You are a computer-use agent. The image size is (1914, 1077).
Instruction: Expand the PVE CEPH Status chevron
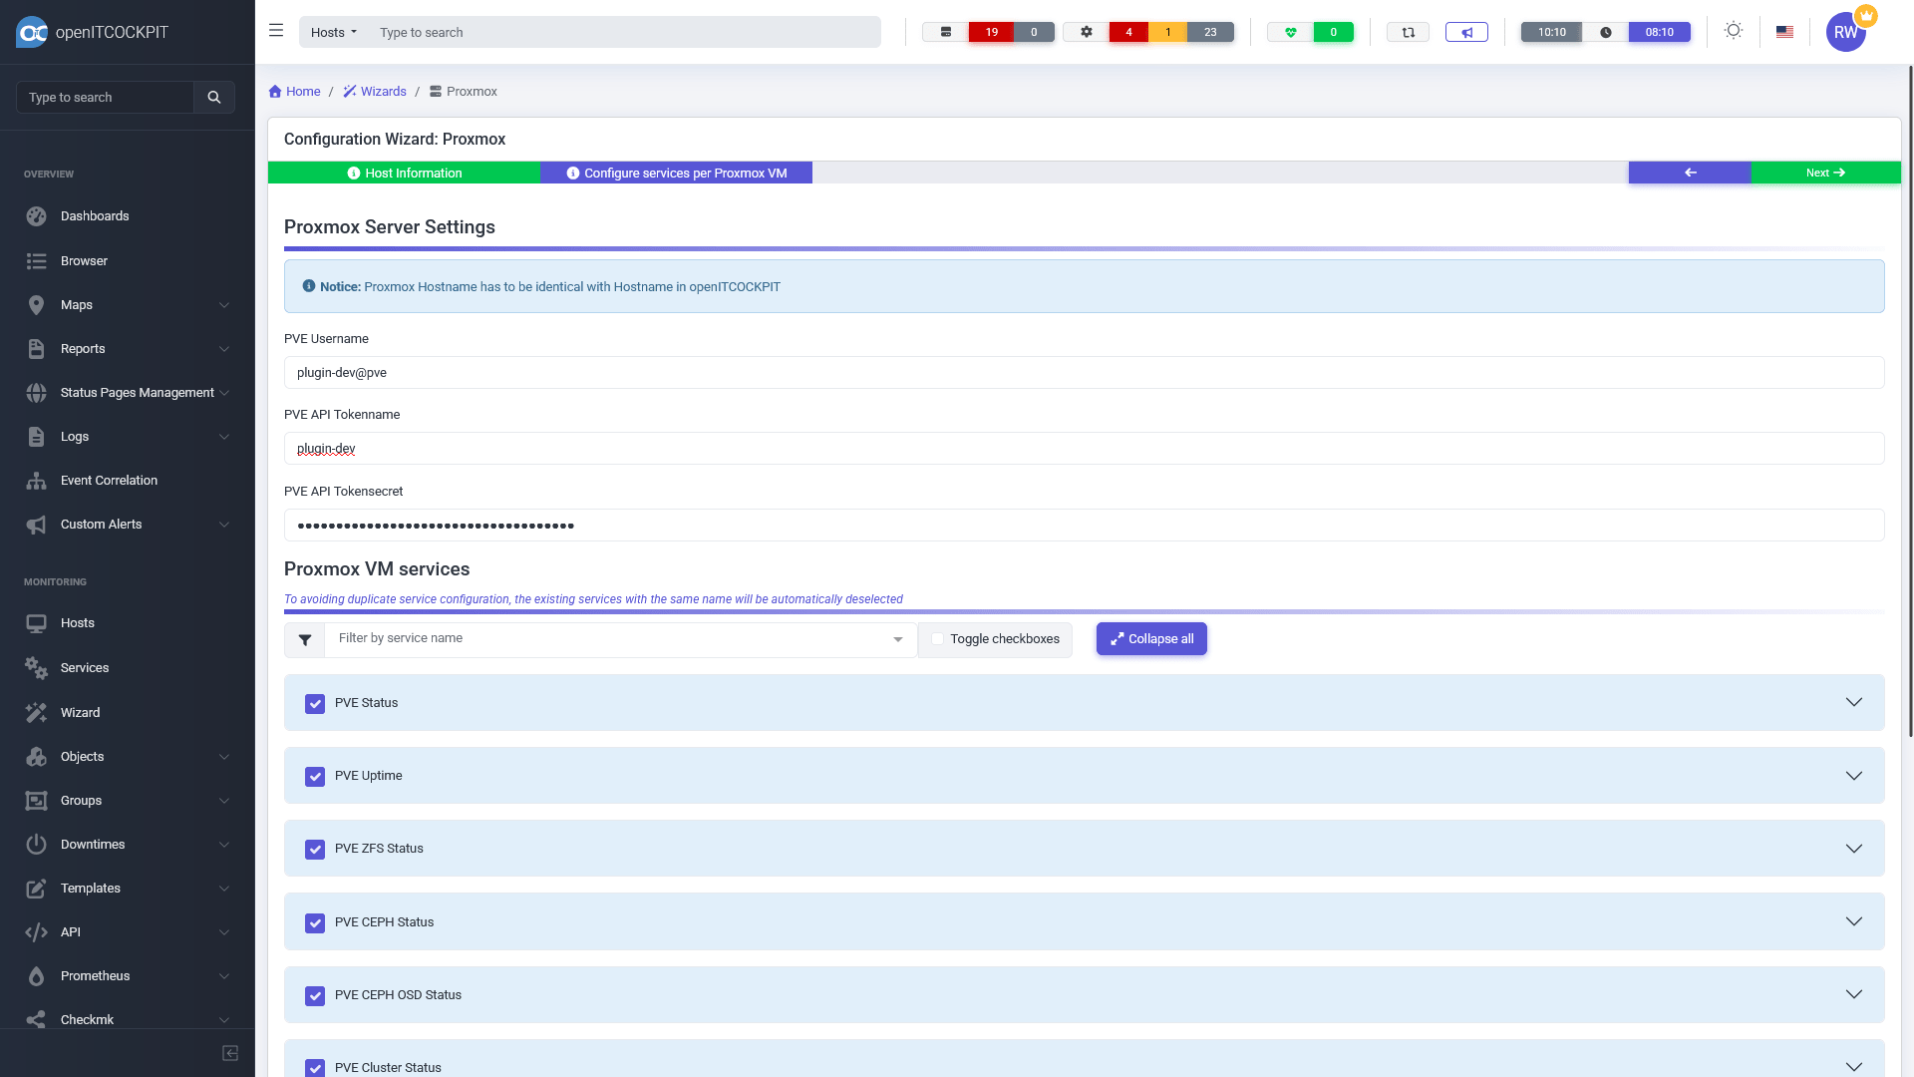point(1853,921)
